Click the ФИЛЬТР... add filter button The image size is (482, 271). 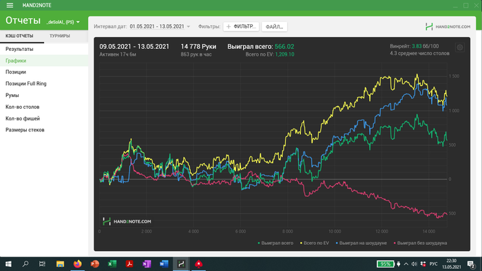click(x=241, y=27)
